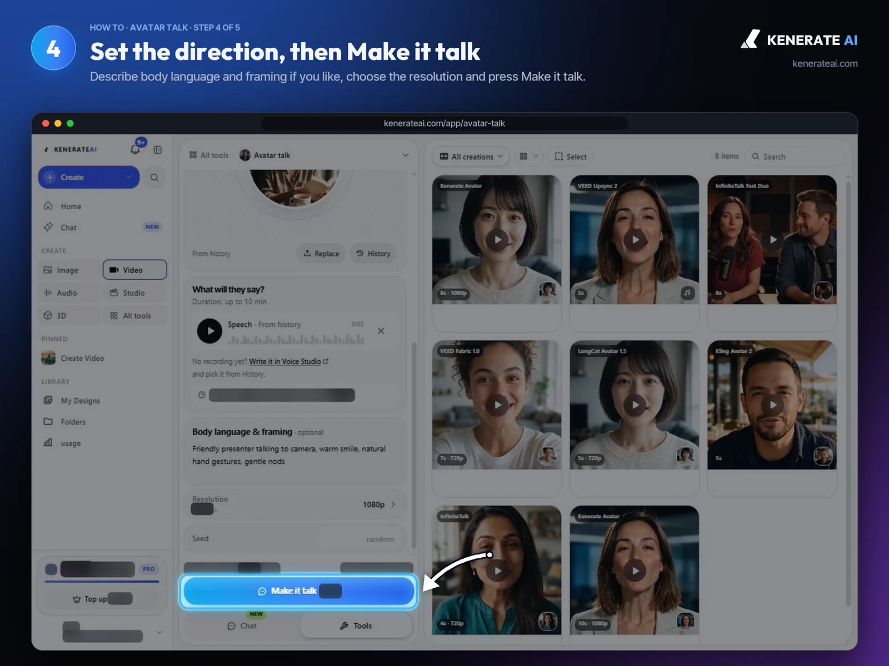The height and width of the screenshot is (666, 889).
Task: Go to Home in sidebar
Action: 71,206
